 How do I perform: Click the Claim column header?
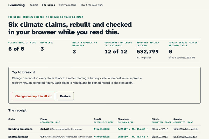coord(11,119)
